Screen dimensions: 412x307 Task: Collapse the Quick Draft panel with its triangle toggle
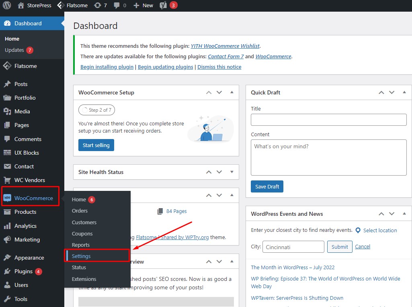(404, 92)
